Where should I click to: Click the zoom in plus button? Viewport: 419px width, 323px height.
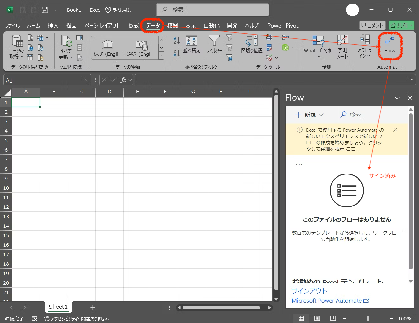click(391, 318)
